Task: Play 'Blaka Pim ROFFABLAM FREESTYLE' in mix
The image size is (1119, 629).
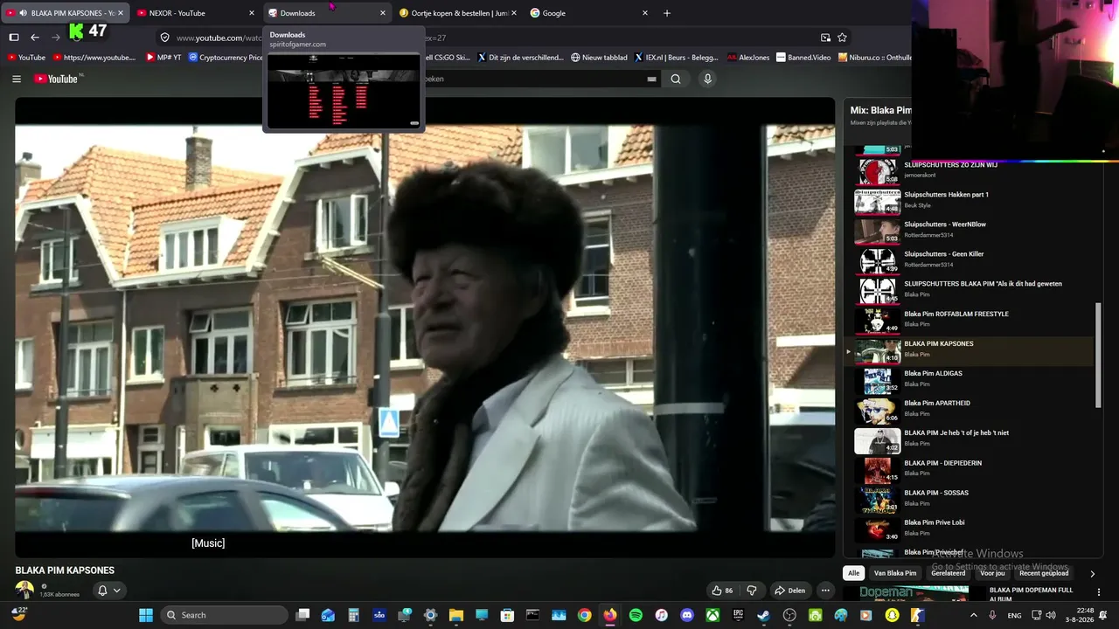Action: (x=970, y=320)
